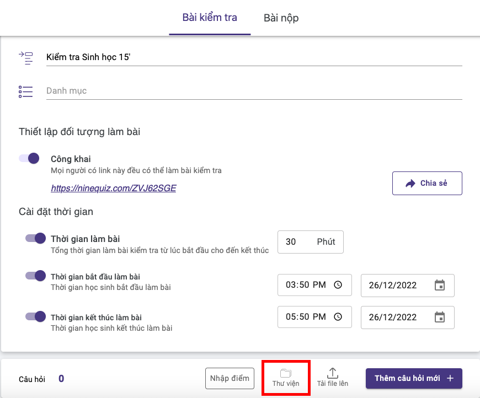Open the calendar icon for start date
The image size is (480, 398).
pos(439,285)
